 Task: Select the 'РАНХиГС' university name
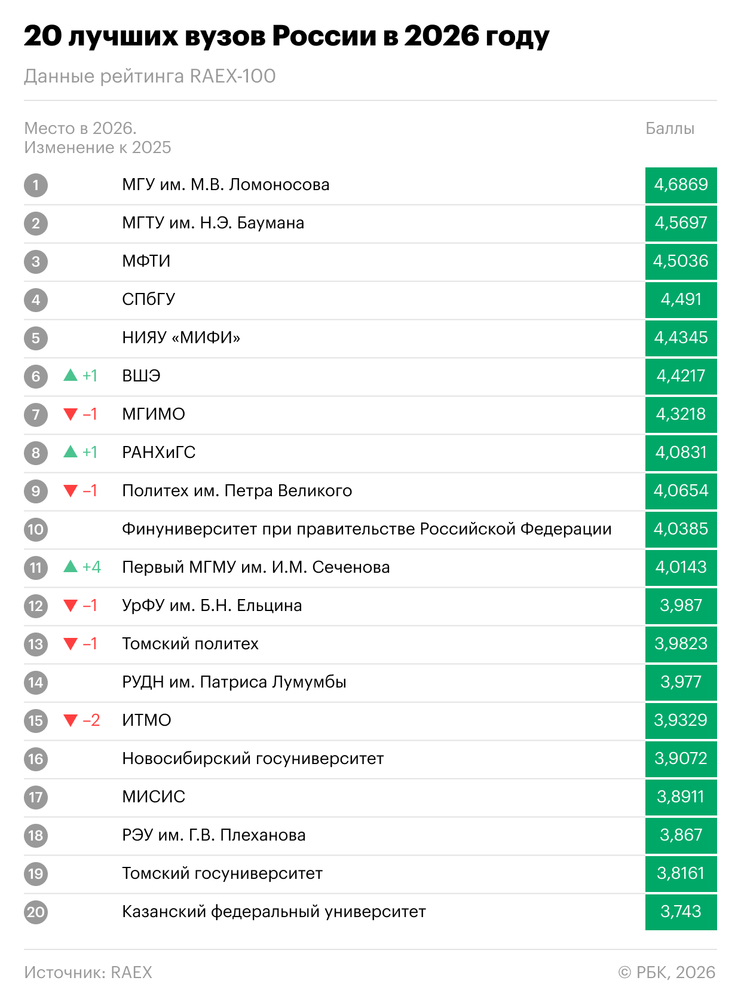click(x=159, y=453)
